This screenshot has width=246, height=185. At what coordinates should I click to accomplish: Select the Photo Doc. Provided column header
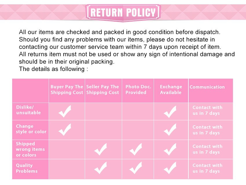click(x=138, y=90)
